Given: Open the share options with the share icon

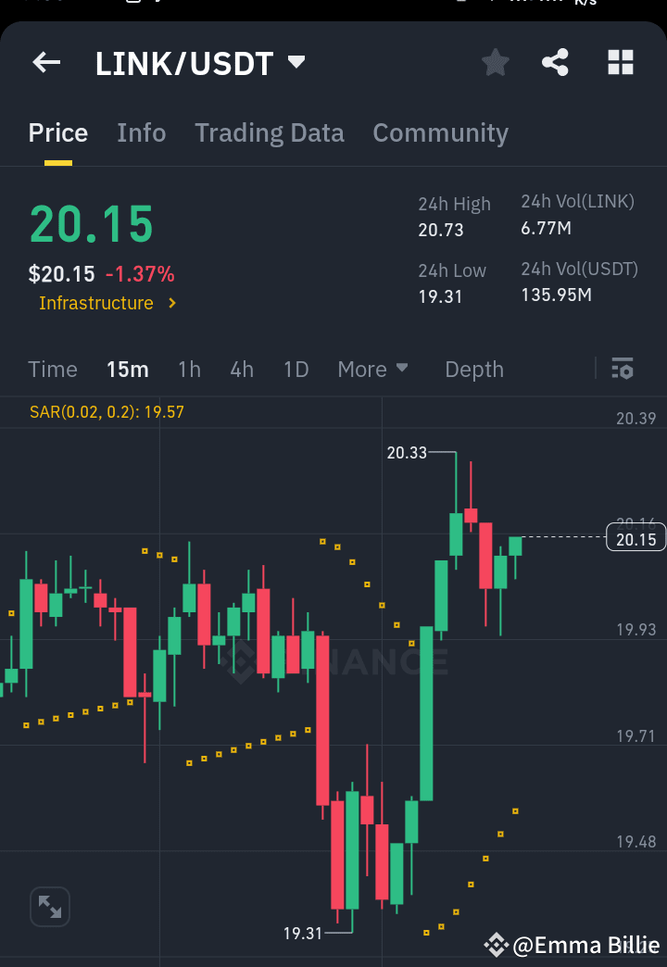Looking at the screenshot, I should (555, 62).
